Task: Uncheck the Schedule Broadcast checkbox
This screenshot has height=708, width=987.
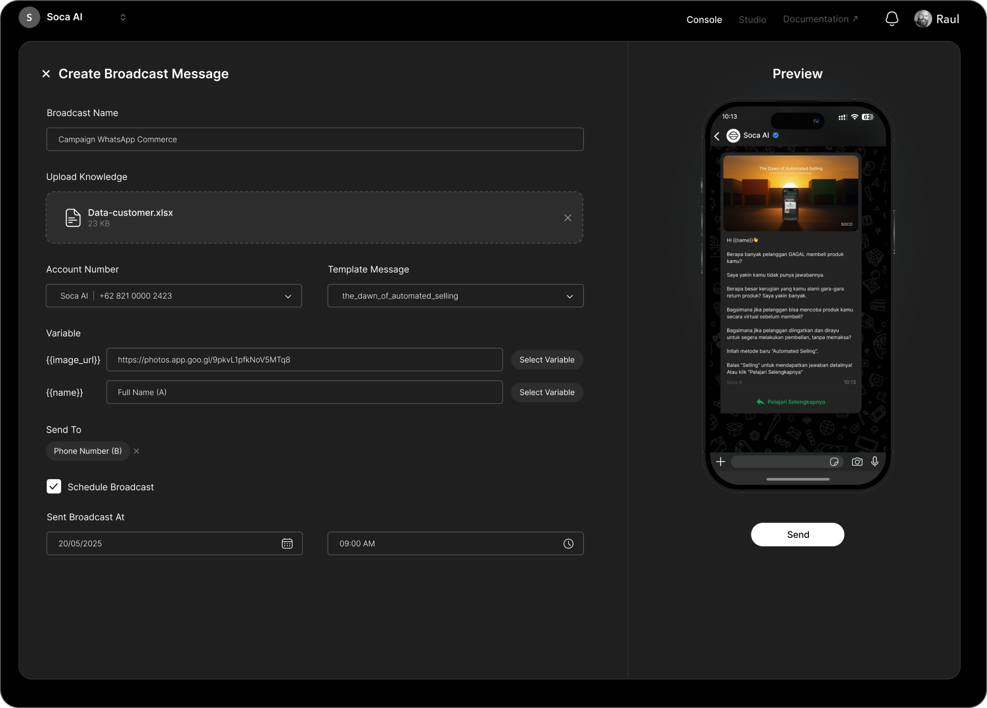Action: pyautogui.click(x=54, y=486)
